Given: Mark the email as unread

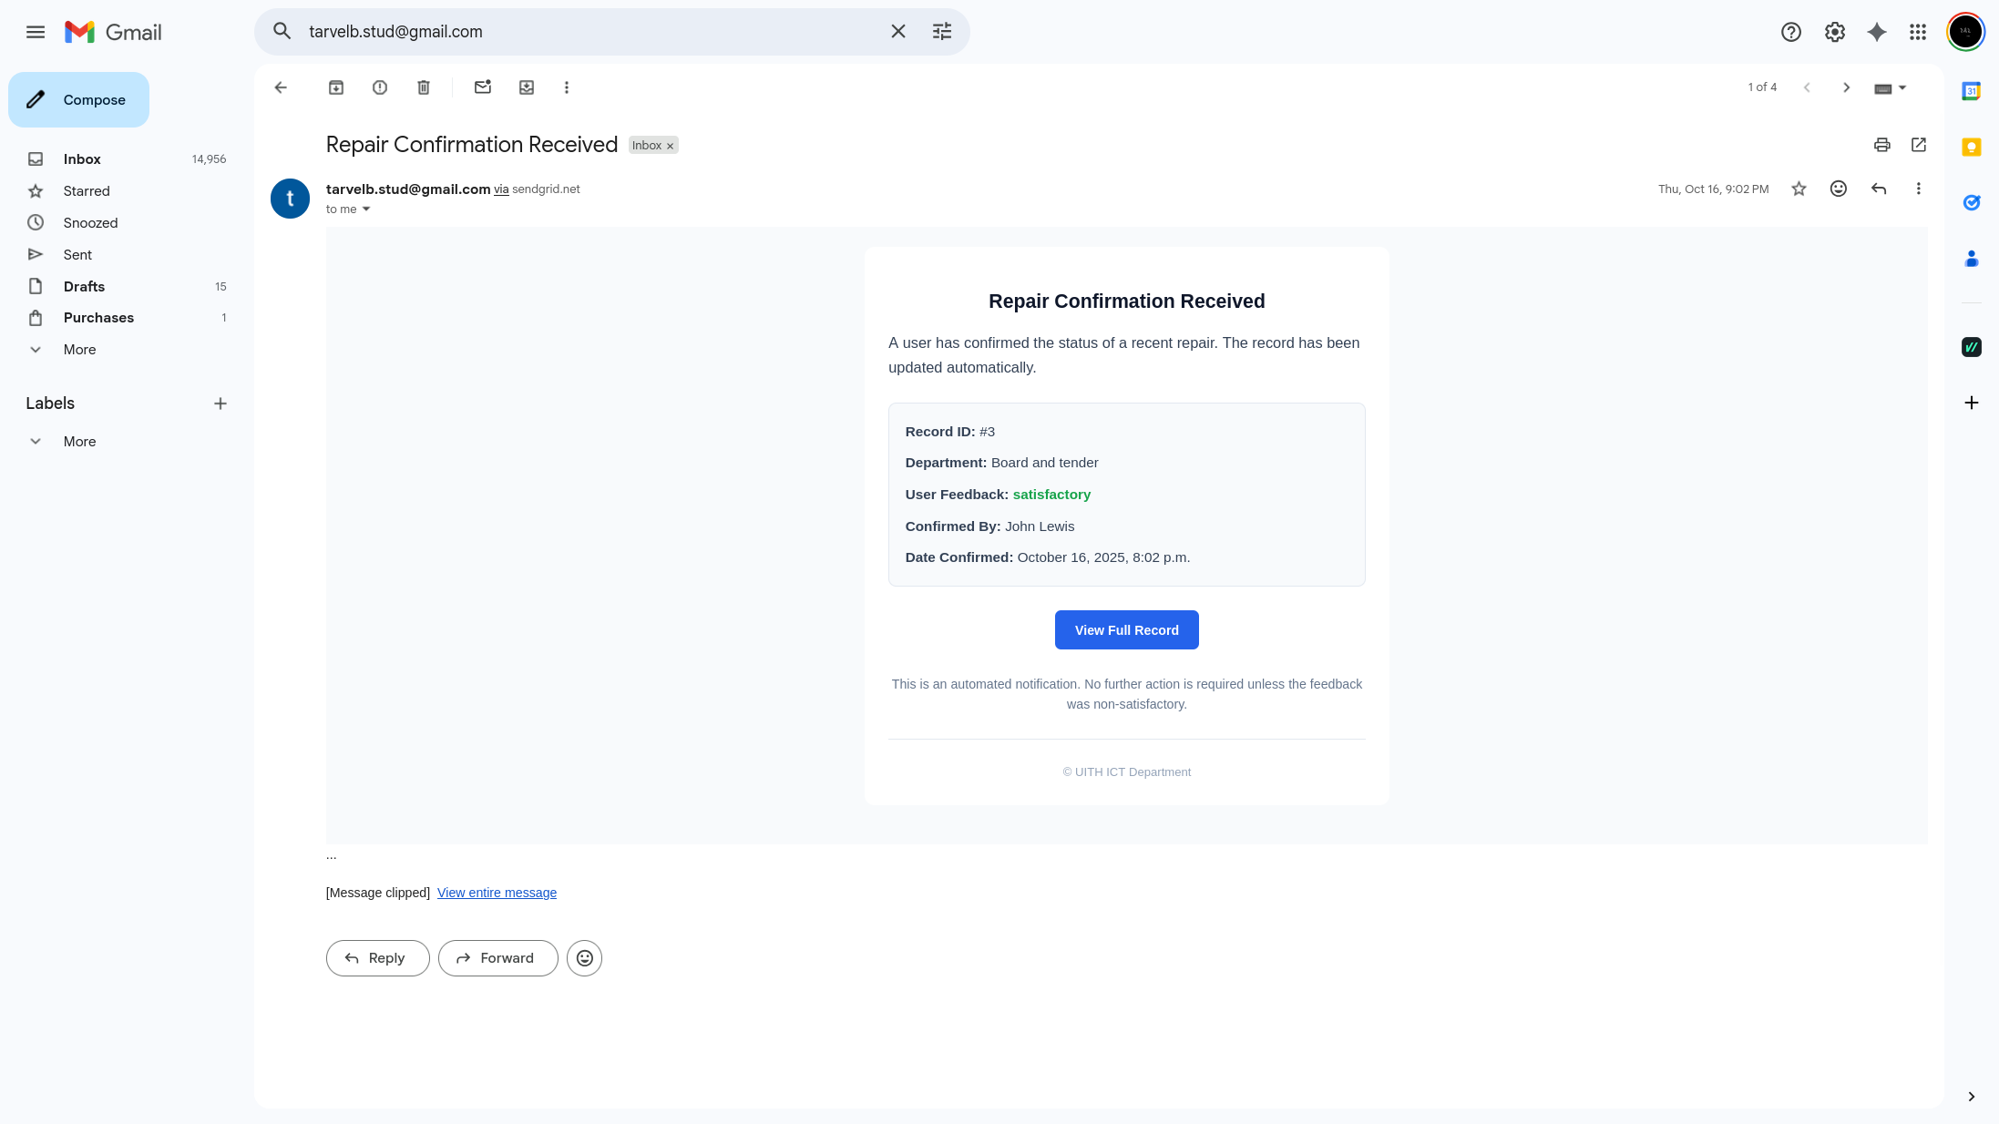Looking at the screenshot, I should tap(483, 87).
